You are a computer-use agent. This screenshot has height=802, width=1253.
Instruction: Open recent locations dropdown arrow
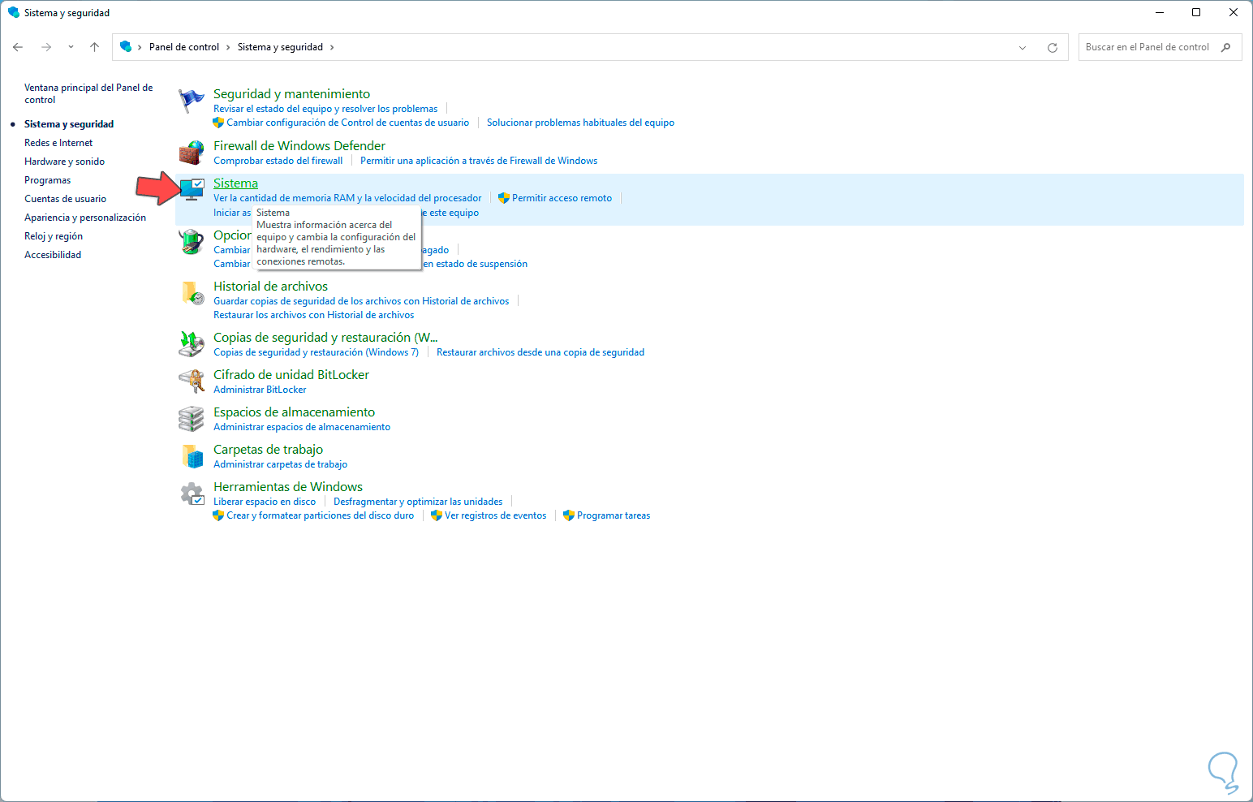71,47
